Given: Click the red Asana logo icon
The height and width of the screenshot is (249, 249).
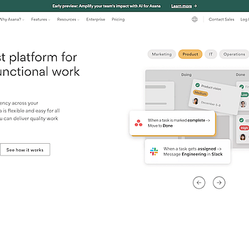Looking at the screenshot, I should click(x=138, y=123).
